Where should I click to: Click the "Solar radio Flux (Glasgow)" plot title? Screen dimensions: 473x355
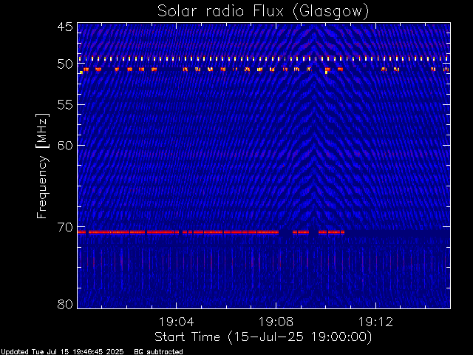coord(263,10)
